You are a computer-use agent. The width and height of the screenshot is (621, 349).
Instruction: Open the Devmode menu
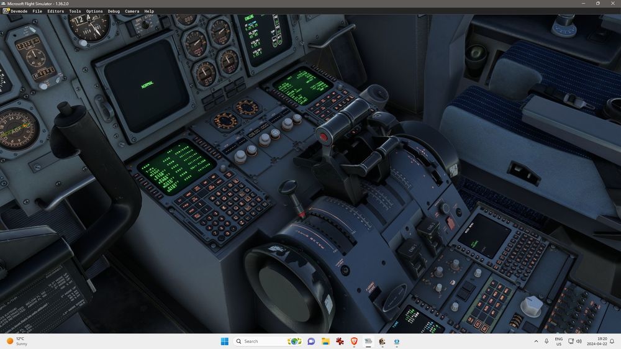point(19,11)
